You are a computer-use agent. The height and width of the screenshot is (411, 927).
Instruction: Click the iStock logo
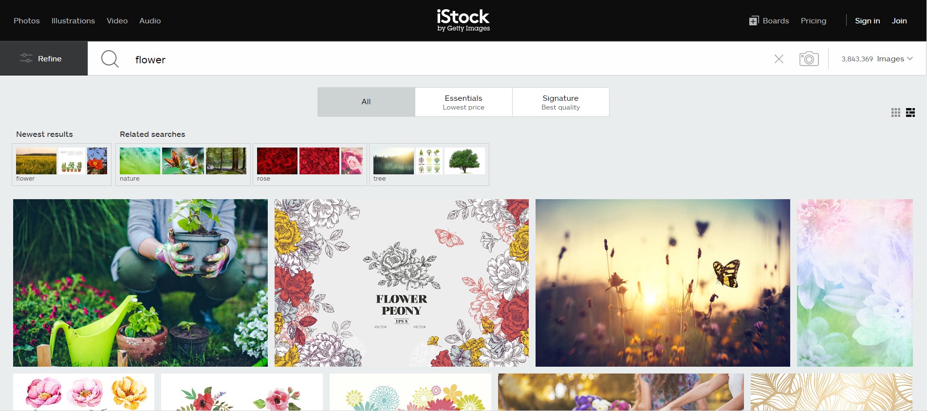click(x=463, y=20)
